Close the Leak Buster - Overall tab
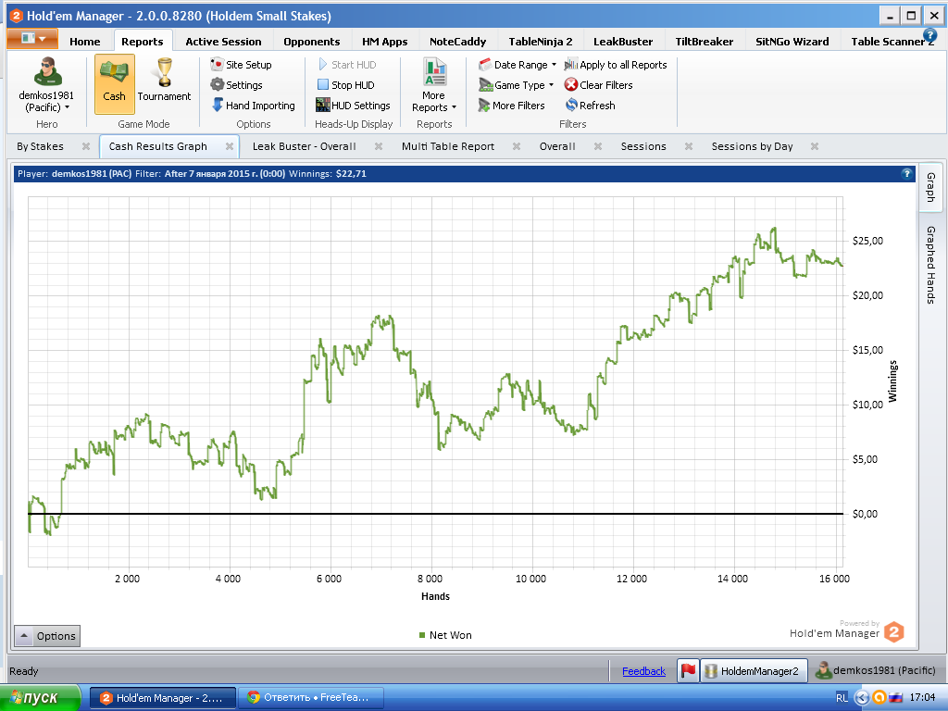 point(379,146)
